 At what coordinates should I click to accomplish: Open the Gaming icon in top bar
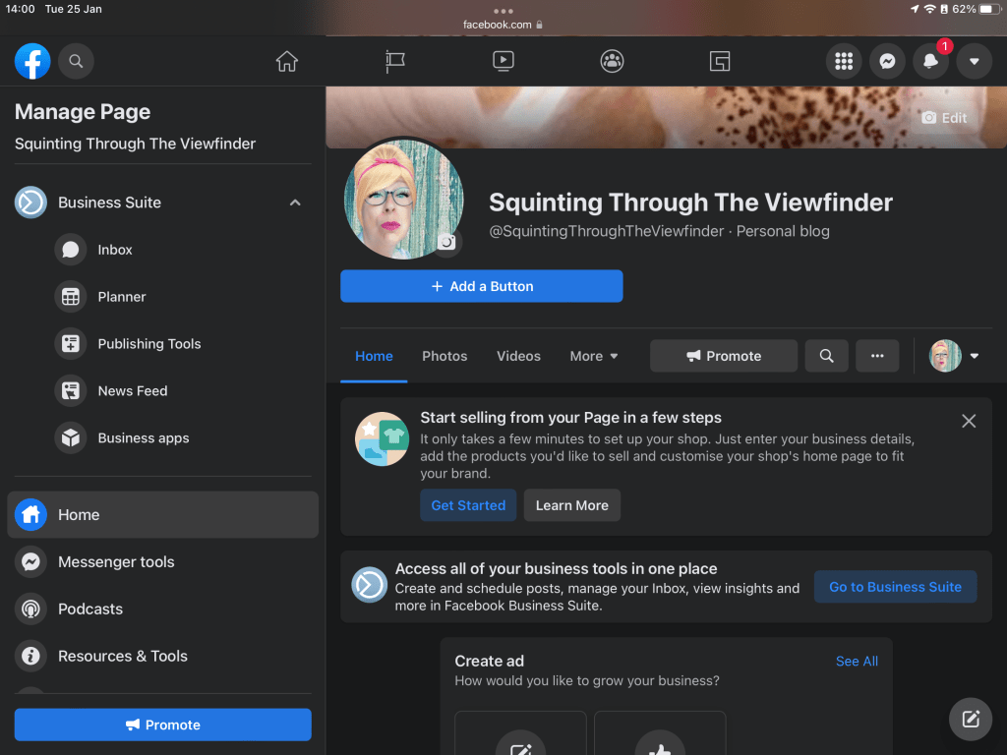[719, 62]
